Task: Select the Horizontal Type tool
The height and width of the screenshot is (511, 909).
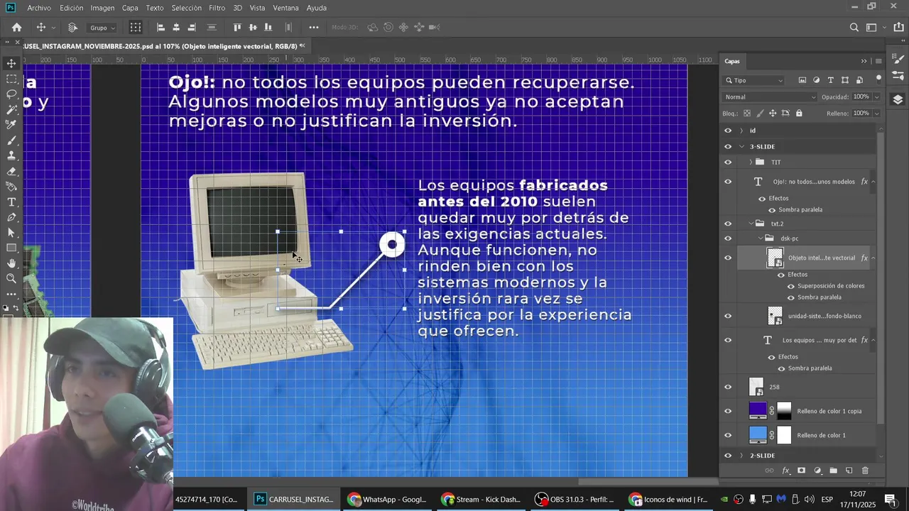Action: pos(11,202)
